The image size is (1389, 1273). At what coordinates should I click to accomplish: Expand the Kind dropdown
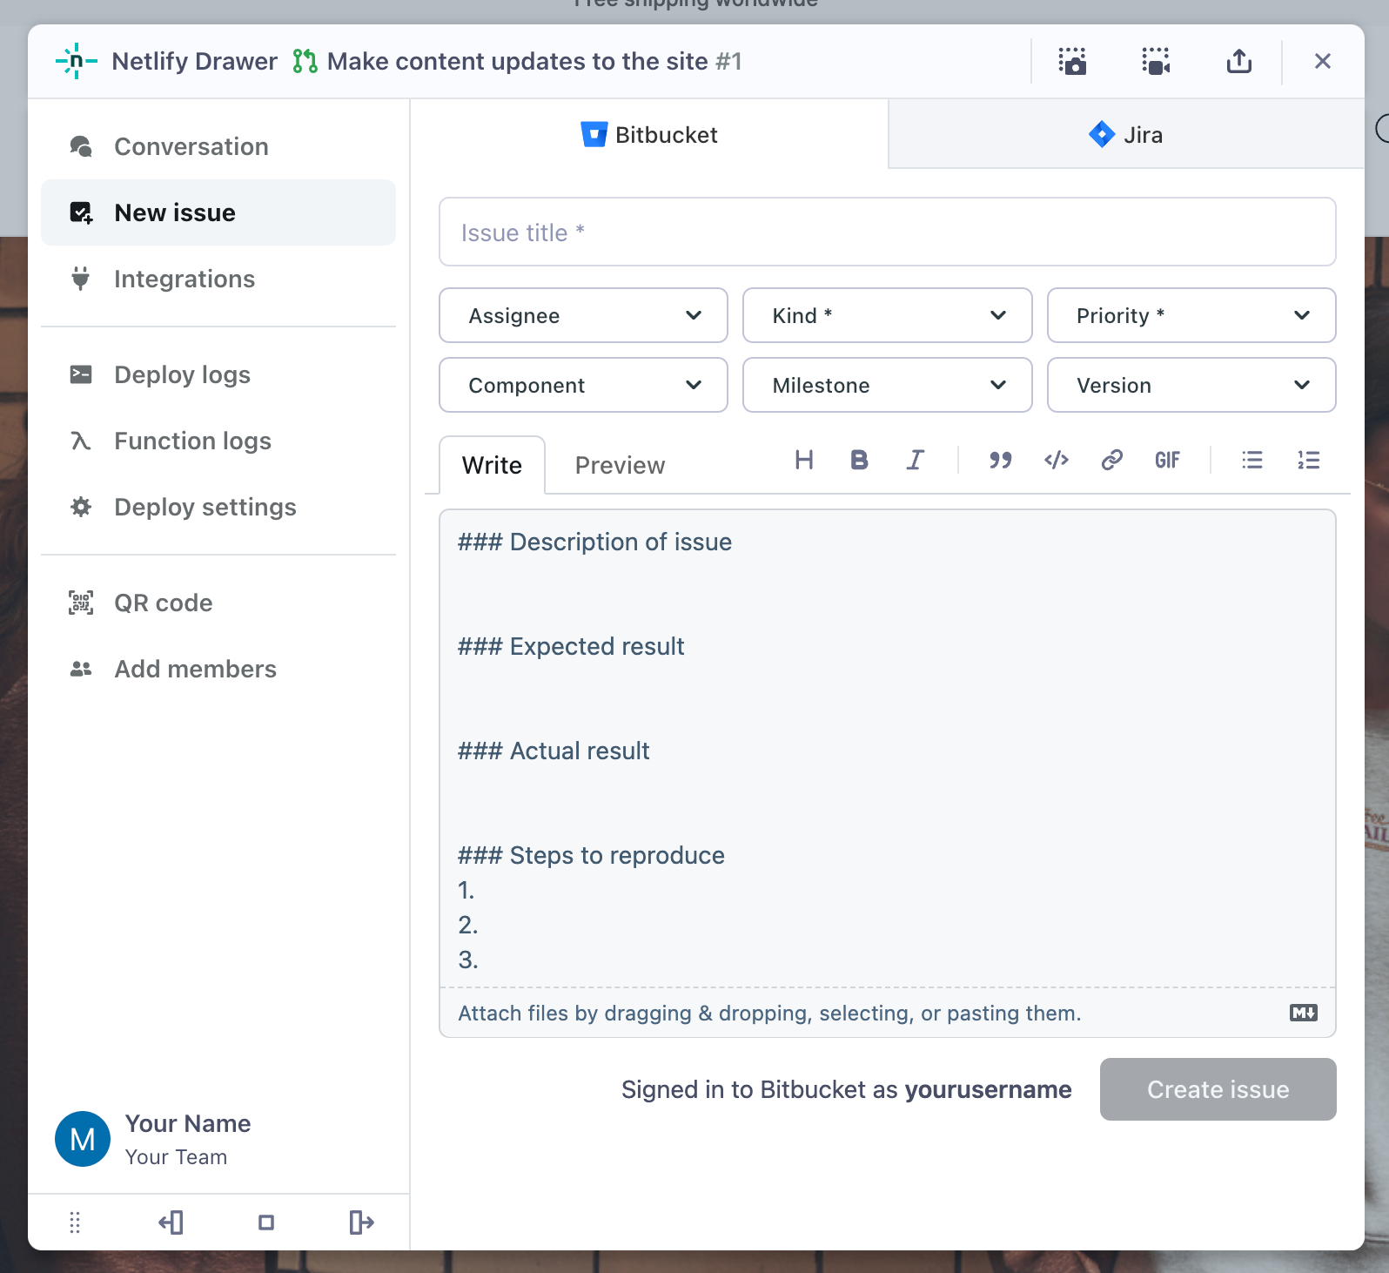tap(888, 315)
